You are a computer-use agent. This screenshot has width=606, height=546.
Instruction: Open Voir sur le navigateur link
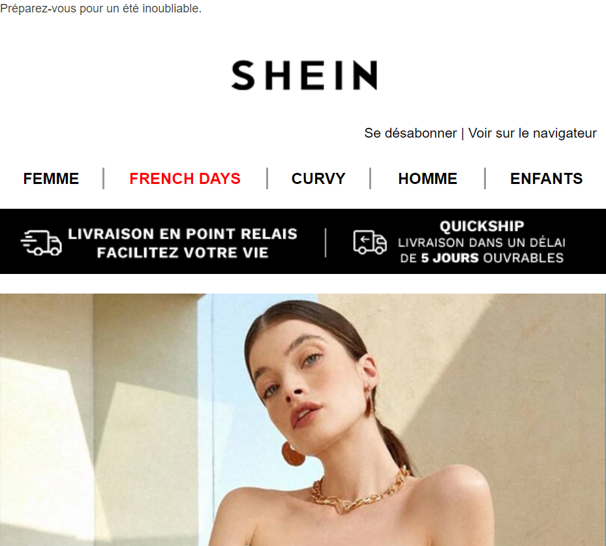click(x=532, y=133)
